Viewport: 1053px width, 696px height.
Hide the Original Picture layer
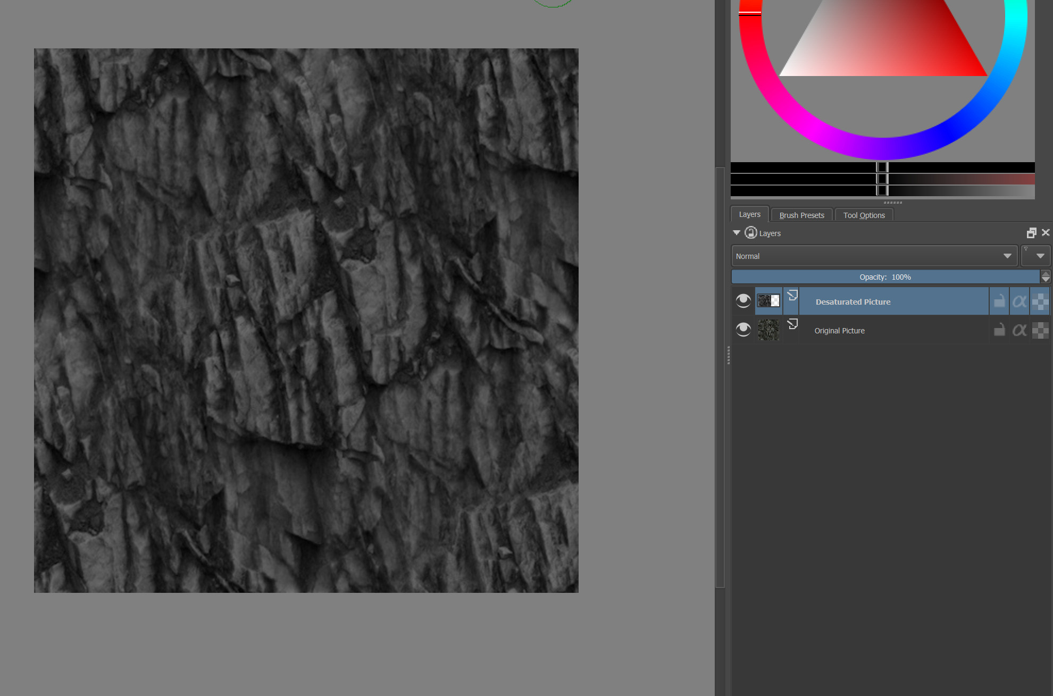coord(743,330)
